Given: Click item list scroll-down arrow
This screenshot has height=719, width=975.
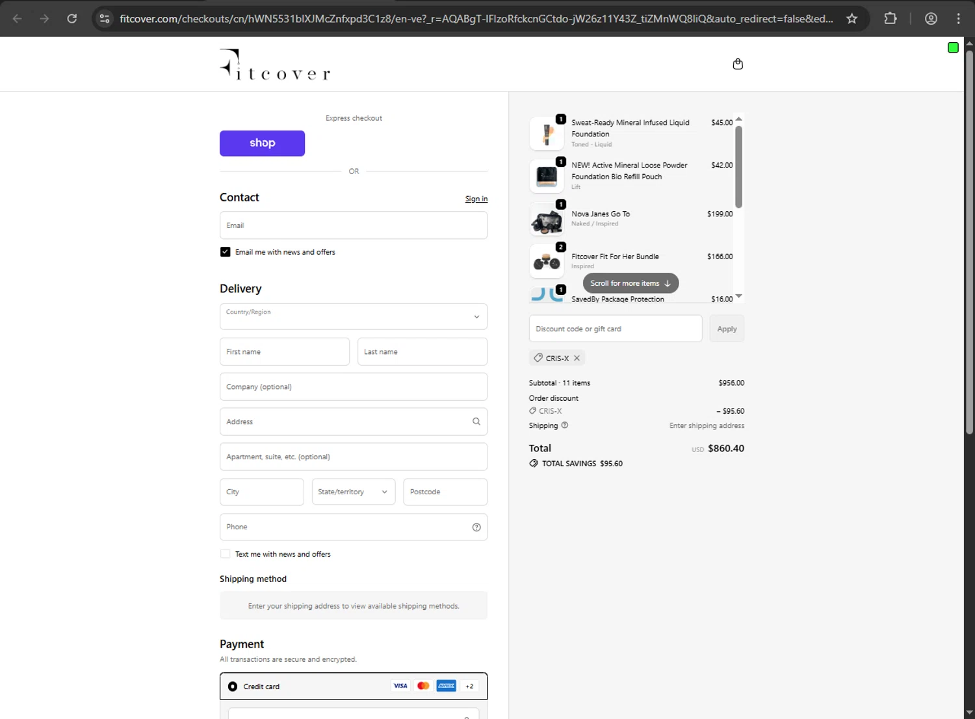Looking at the screenshot, I should pos(738,296).
